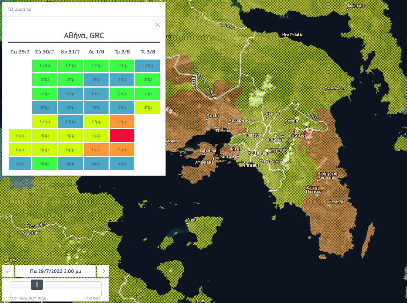Click the time slider handle
This screenshot has width=407, height=303.
point(37,285)
